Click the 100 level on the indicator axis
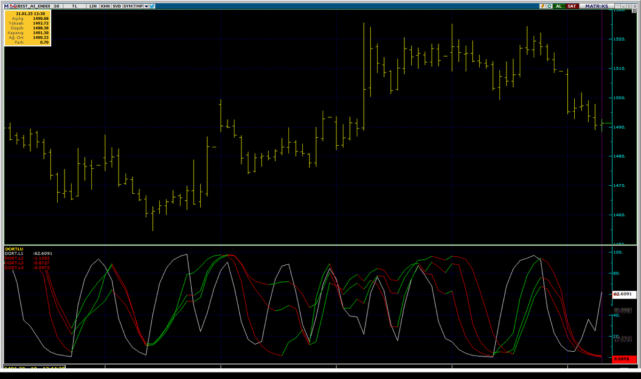 click(618, 252)
